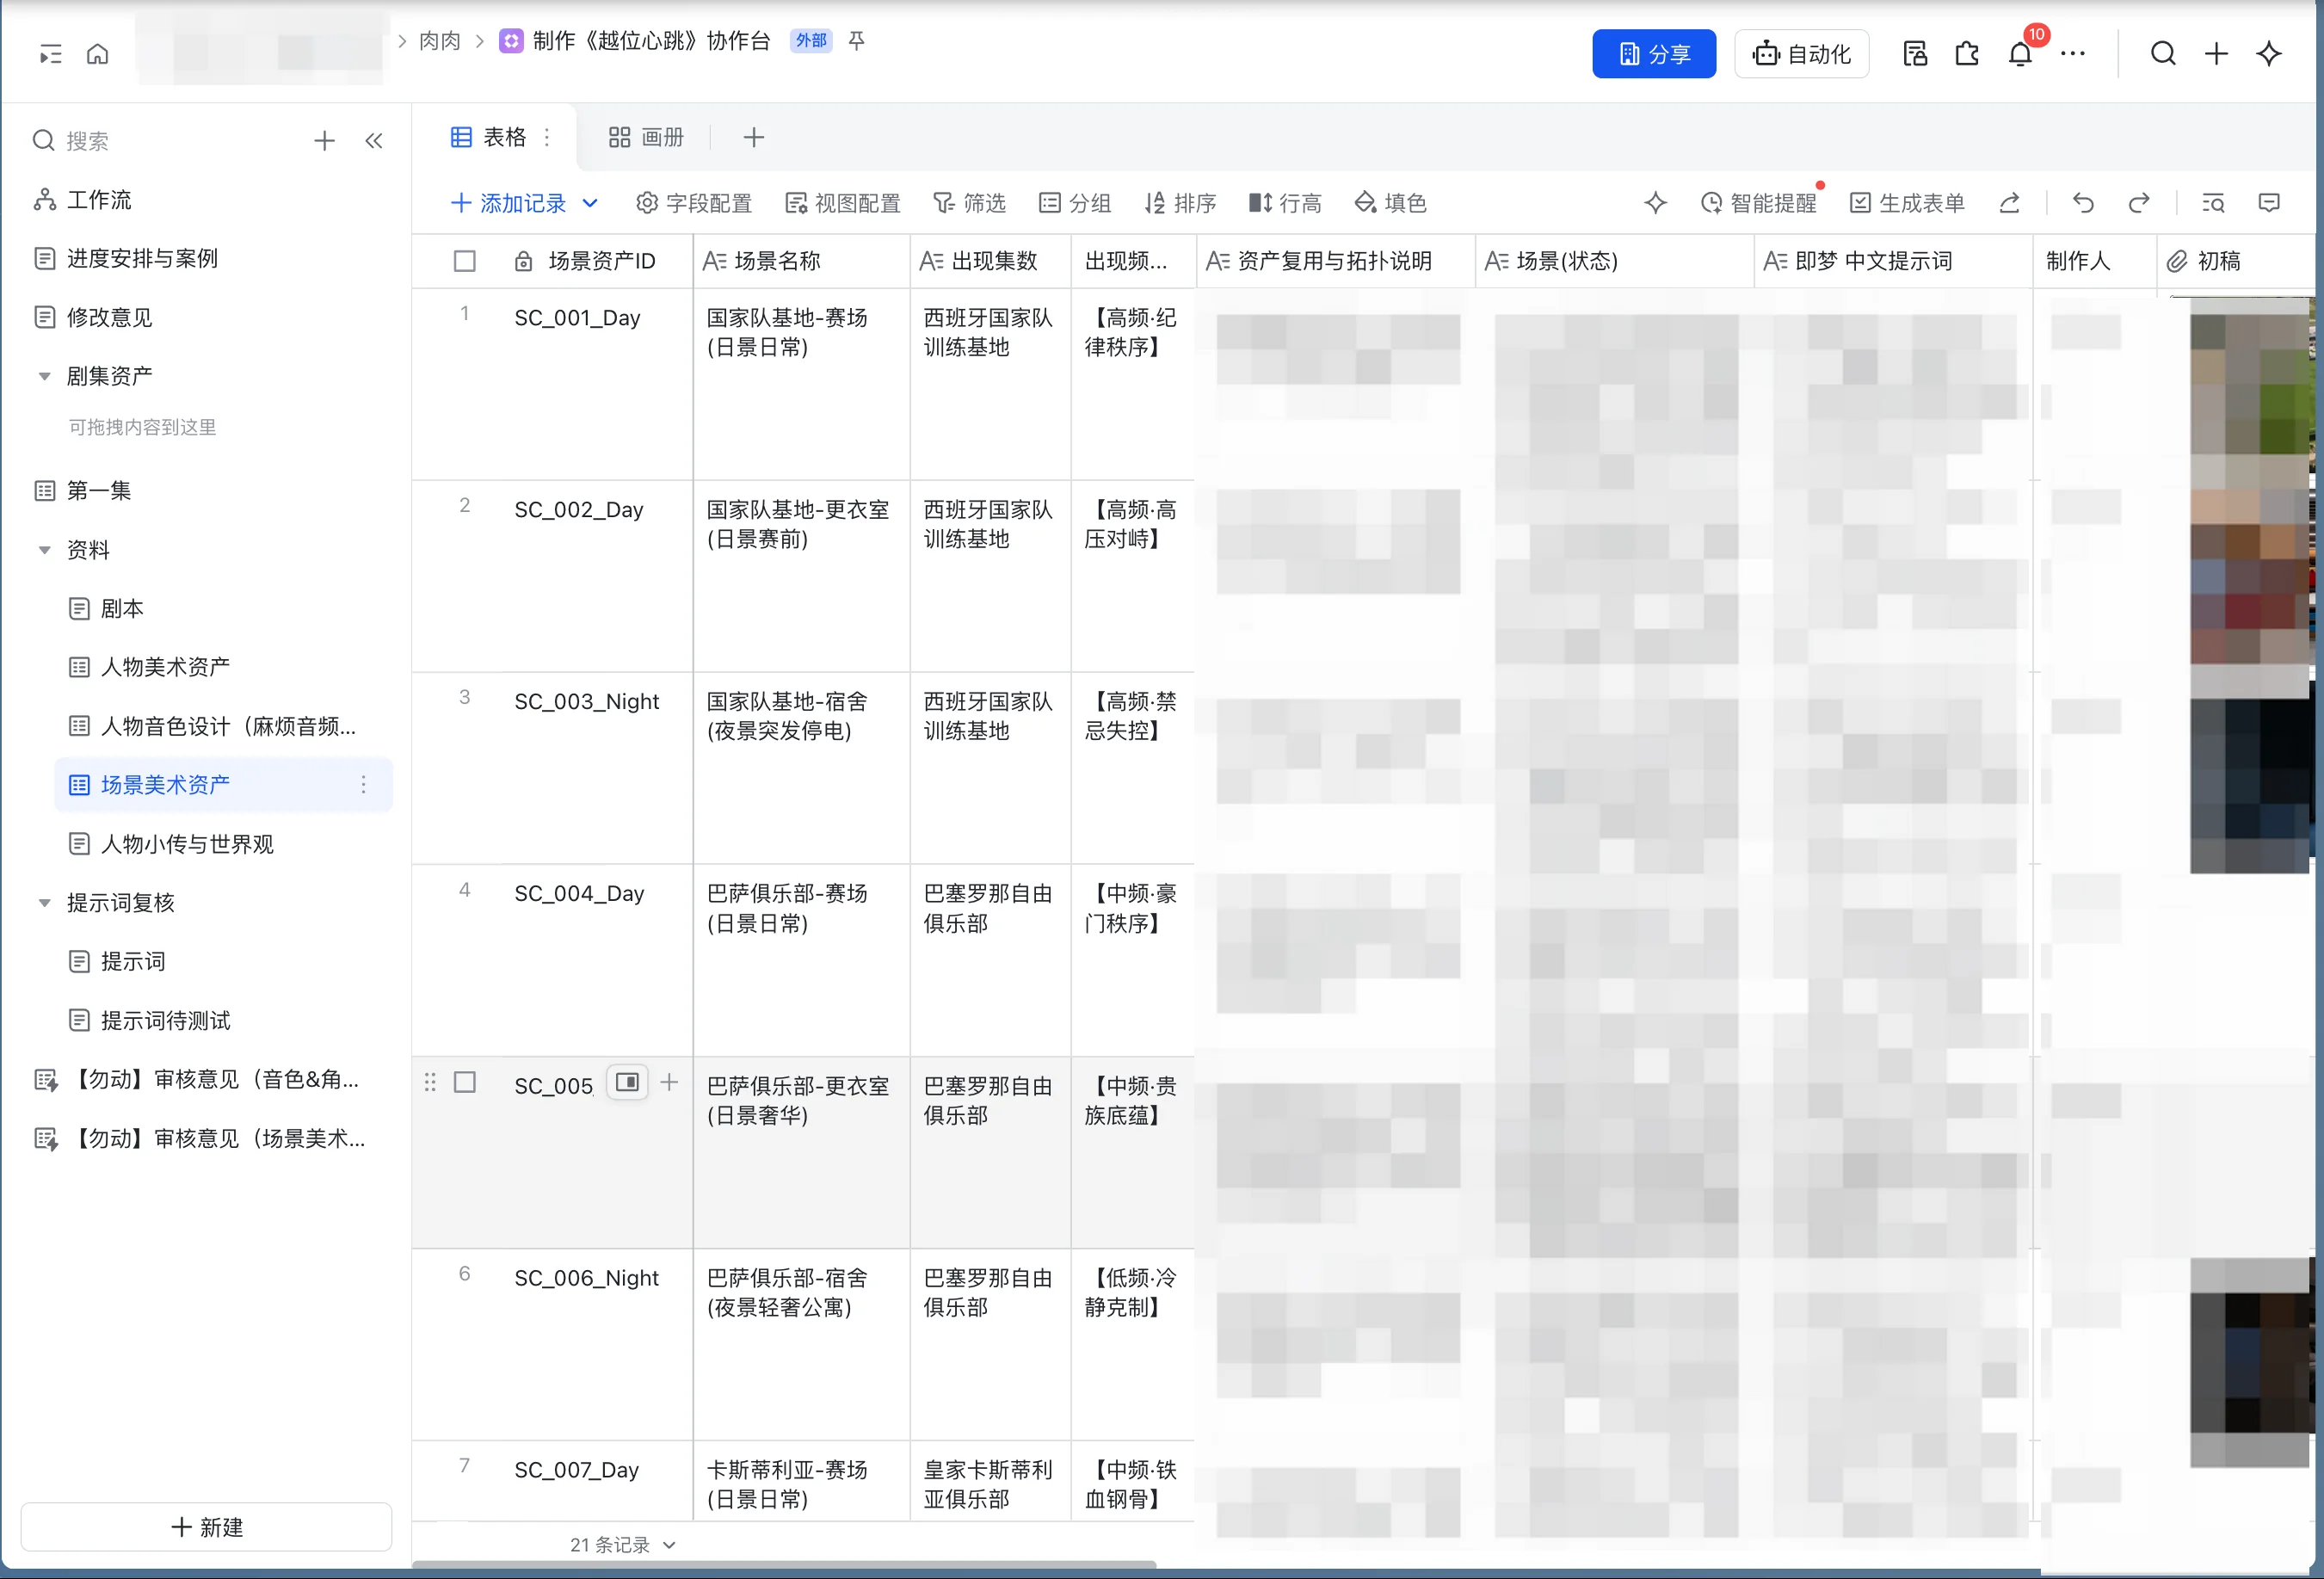Viewport: 2324px width, 1579px height.
Task: Select the 出现集数 column header
Action: (x=991, y=261)
